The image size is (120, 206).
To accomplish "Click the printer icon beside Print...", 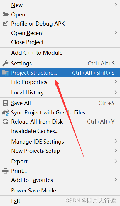I will click(x=5, y=171).
